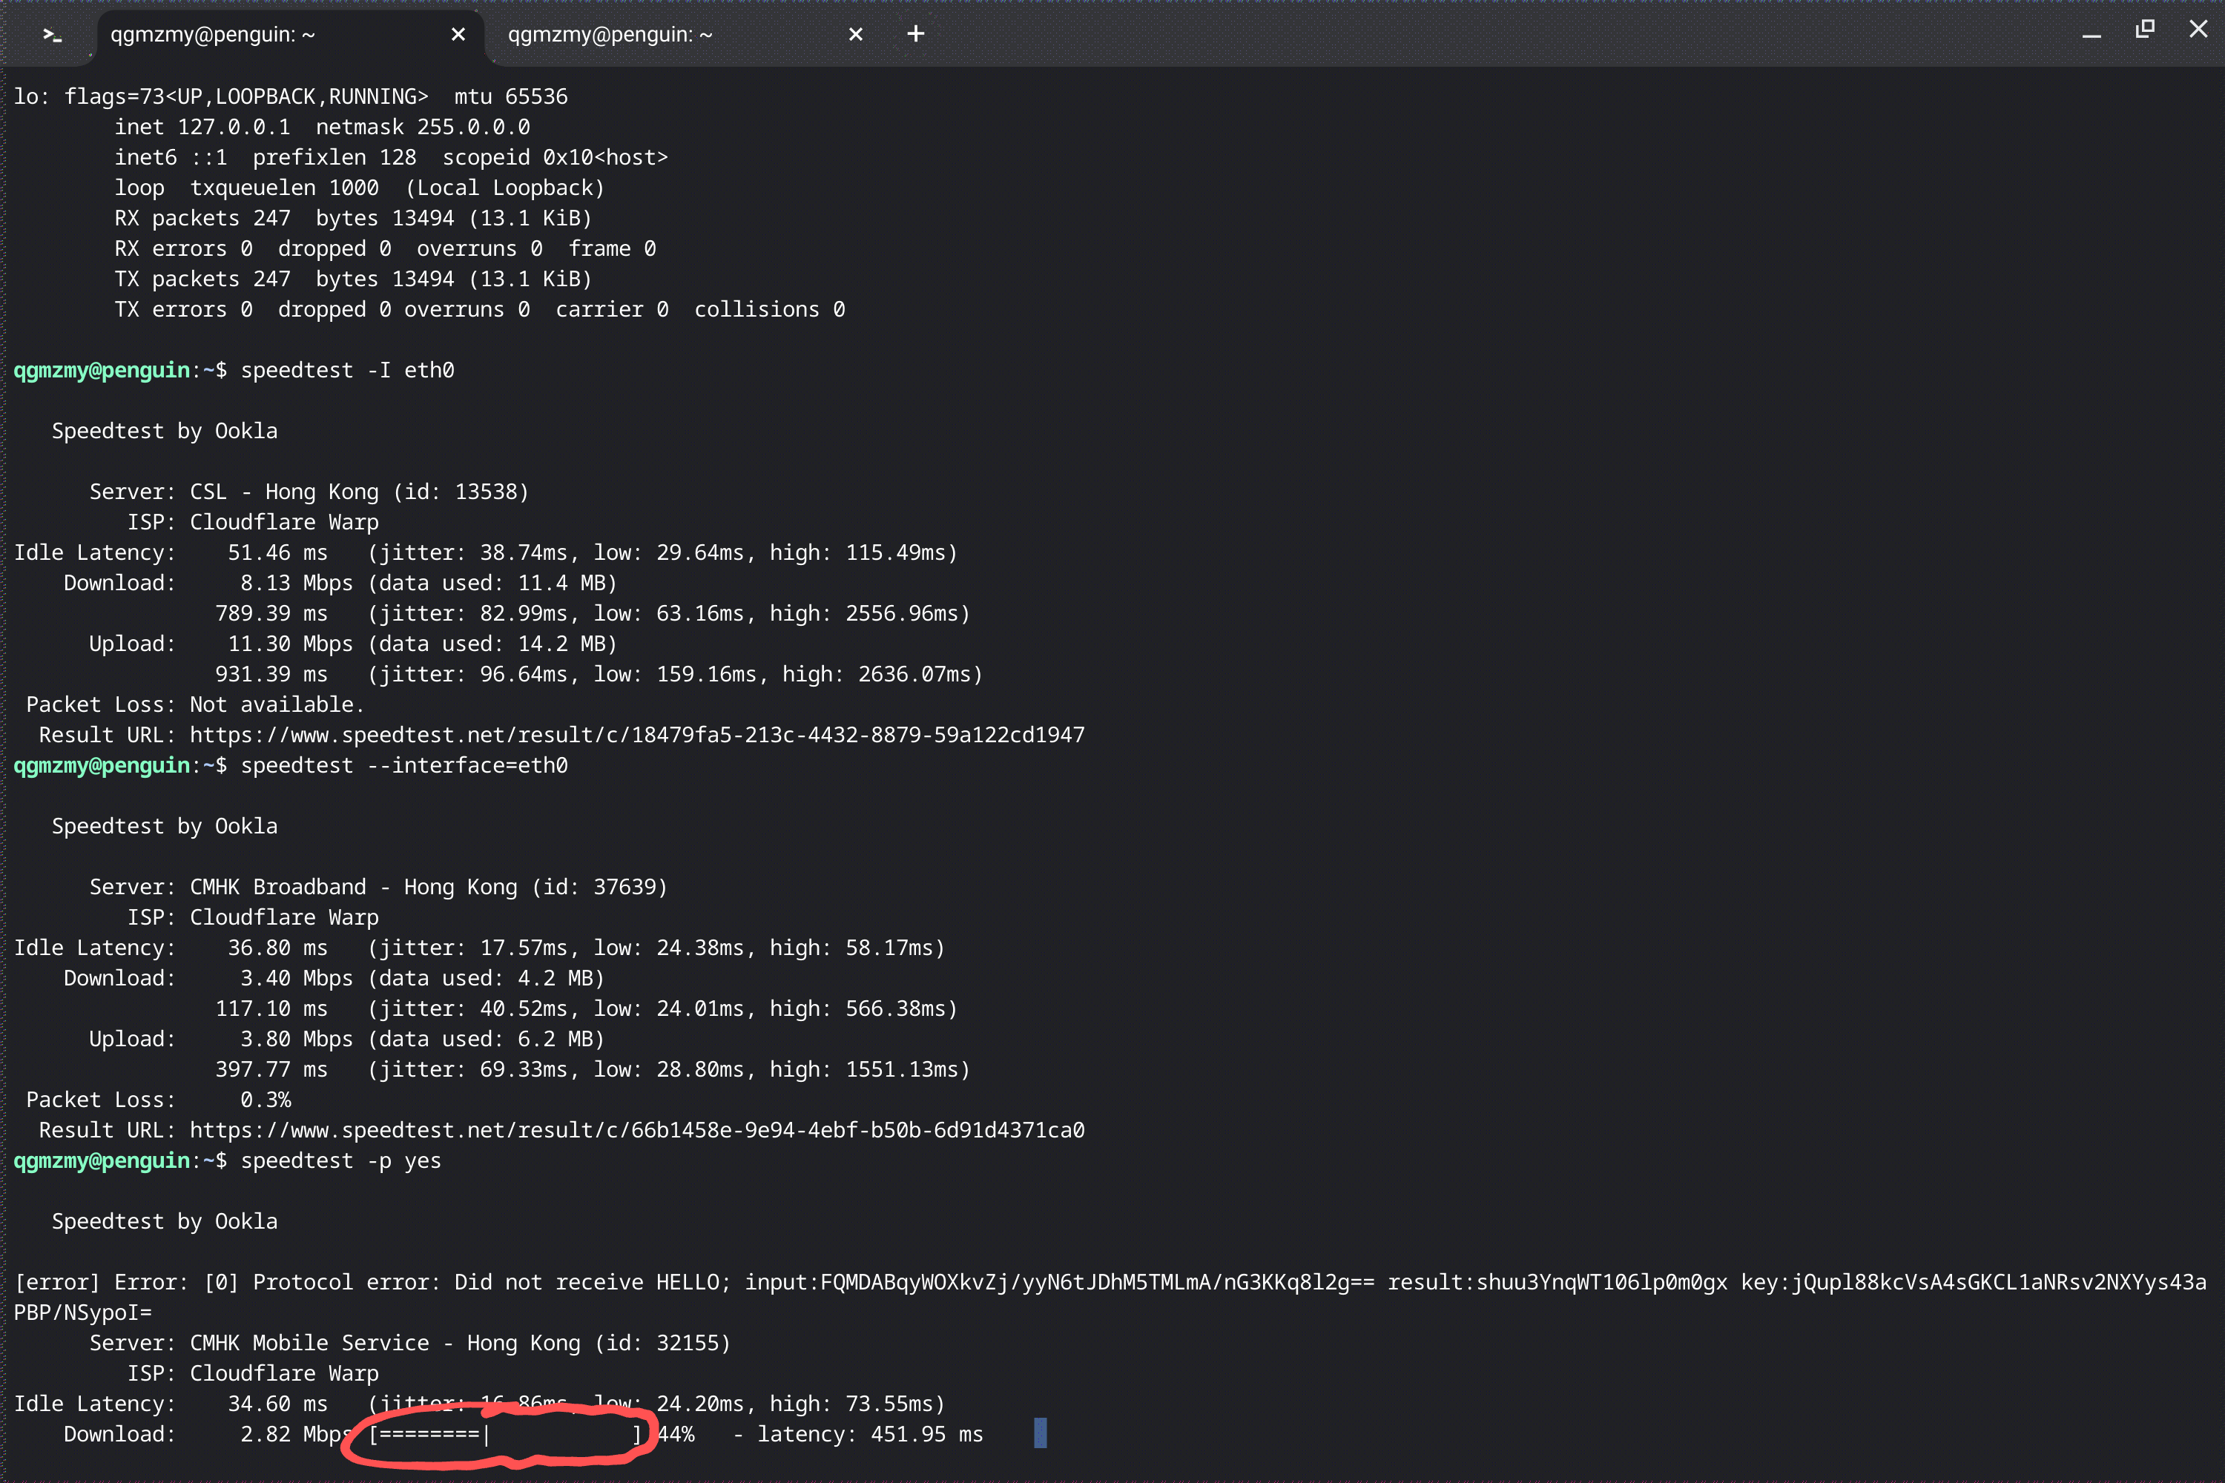The height and width of the screenshot is (1483, 2225).
Task: Click the 'inet6 ::1 prefixlen 128' line
Action: click(x=391, y=157)
